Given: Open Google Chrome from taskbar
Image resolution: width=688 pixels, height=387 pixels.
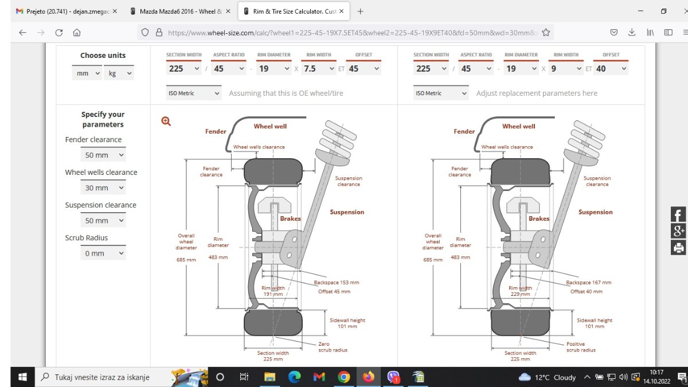Looking at the screenshot, I should click(344, 377).
